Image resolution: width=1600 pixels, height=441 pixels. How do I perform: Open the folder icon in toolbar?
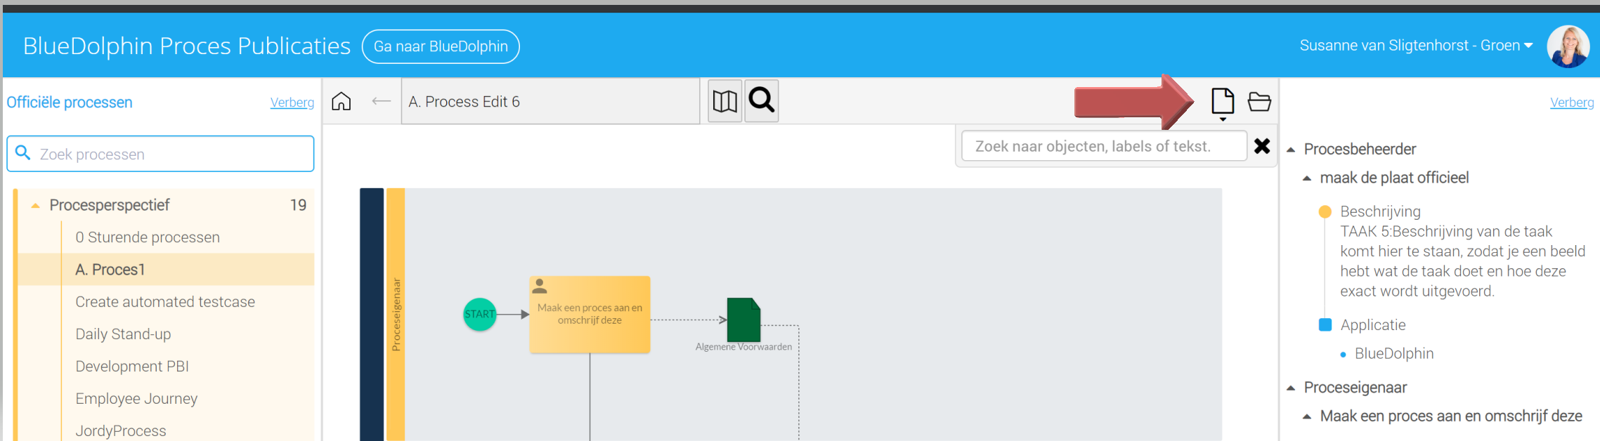click(1259, 102)
